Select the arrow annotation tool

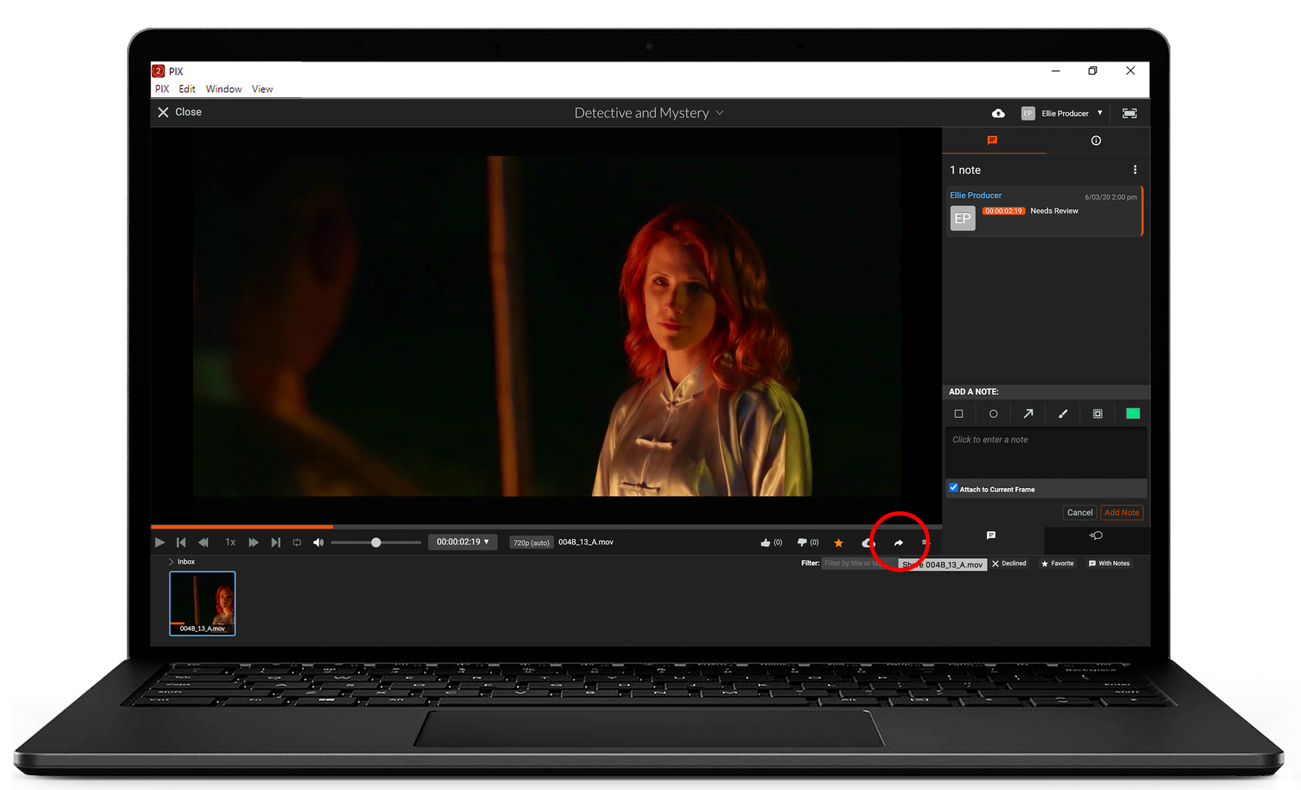click(x=1028, y=414)
